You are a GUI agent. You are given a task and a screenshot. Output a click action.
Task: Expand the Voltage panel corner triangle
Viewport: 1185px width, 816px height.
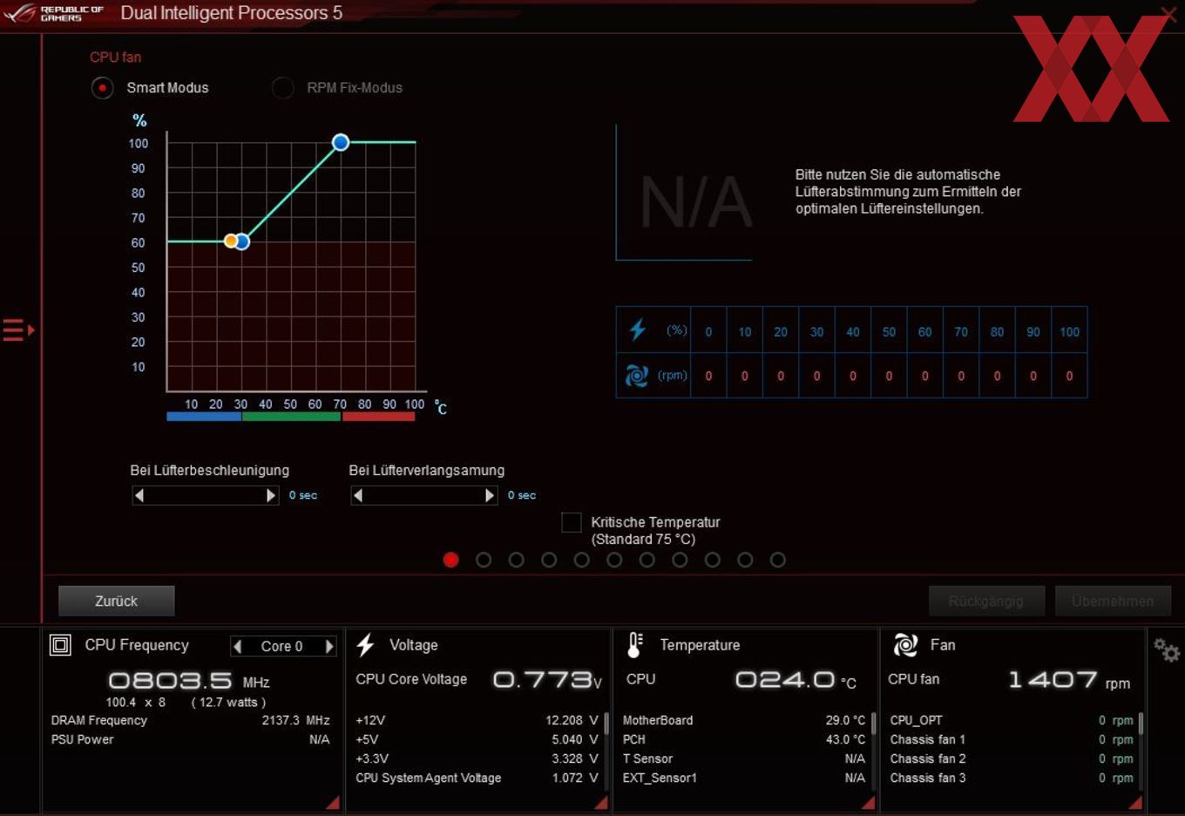(x=601, y=802)
